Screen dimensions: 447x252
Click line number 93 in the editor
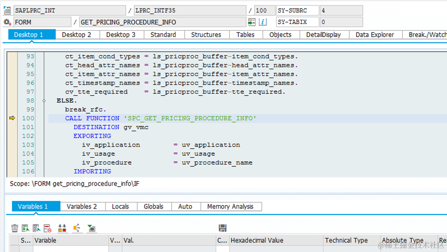tap(30, 57)
